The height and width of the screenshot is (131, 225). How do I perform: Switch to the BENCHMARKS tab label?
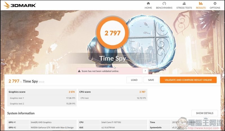pyautogui.click(x=164, y=8)
